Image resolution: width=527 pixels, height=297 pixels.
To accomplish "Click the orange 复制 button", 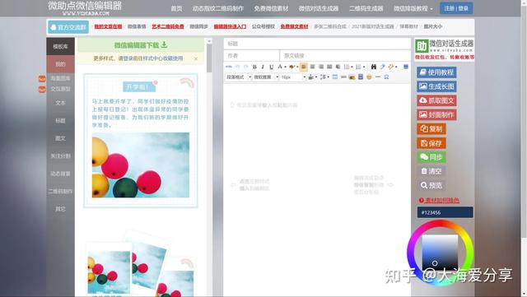I will (x=431, y=128).
